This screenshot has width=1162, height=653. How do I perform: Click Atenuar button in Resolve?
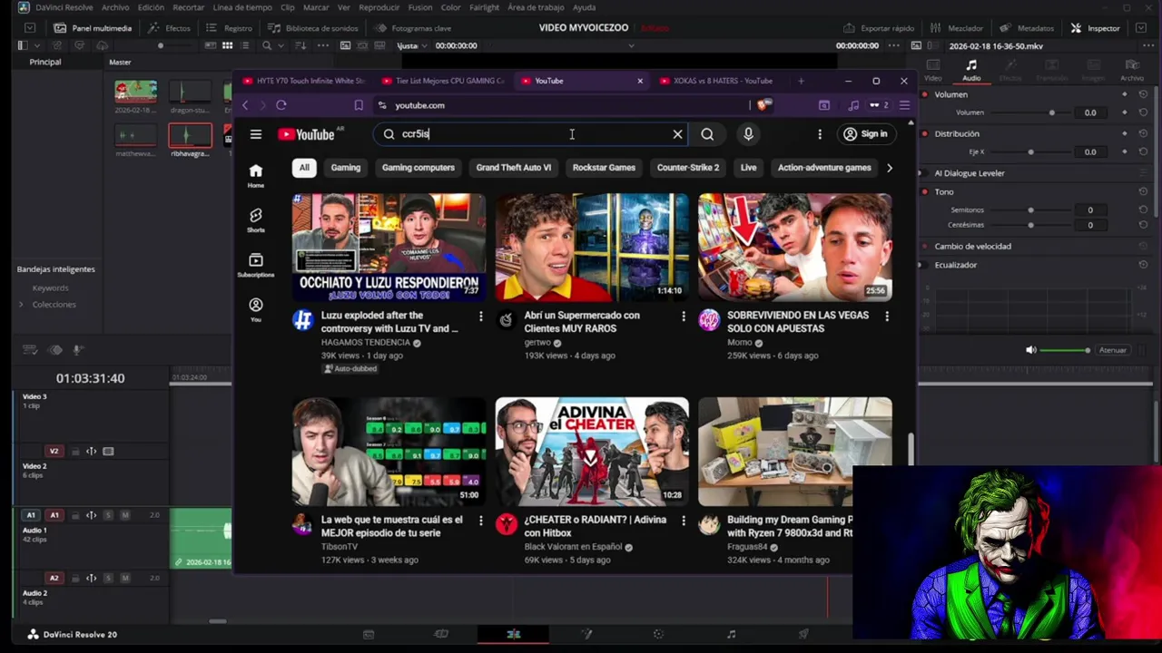[x=1113, y=350]
